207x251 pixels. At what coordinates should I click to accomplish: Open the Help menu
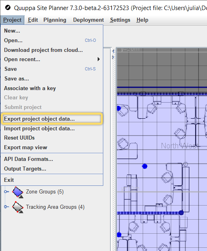[142, 20]
